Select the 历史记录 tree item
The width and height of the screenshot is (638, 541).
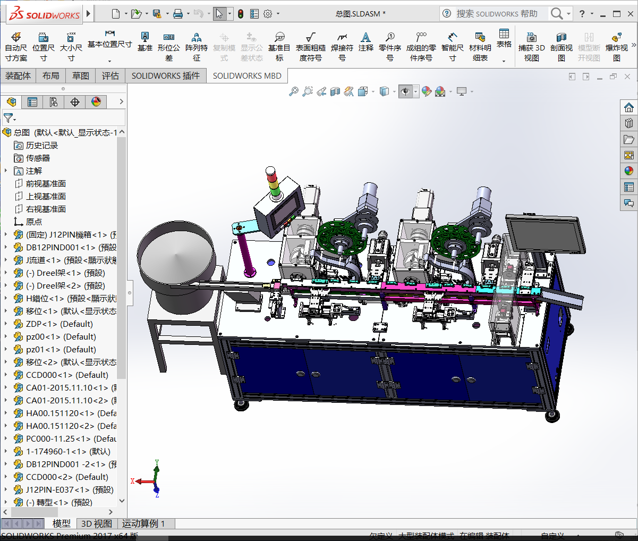tap(42, 145)
